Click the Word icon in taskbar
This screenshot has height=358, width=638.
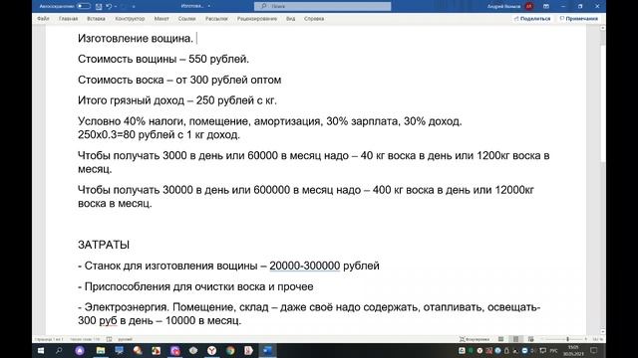[267, 351]
